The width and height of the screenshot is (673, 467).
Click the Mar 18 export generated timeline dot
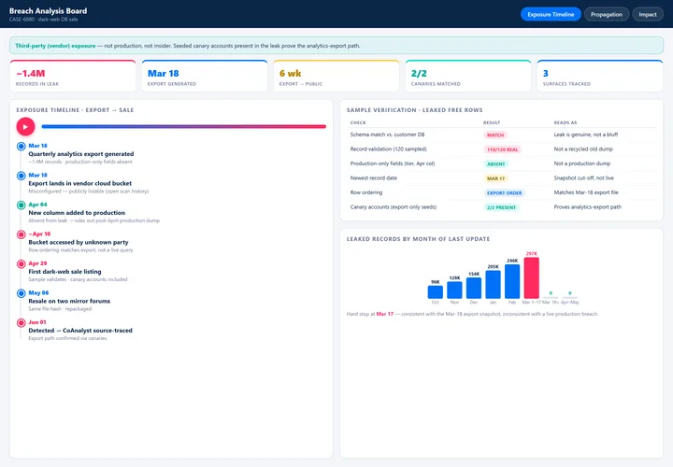coord(21,147)
